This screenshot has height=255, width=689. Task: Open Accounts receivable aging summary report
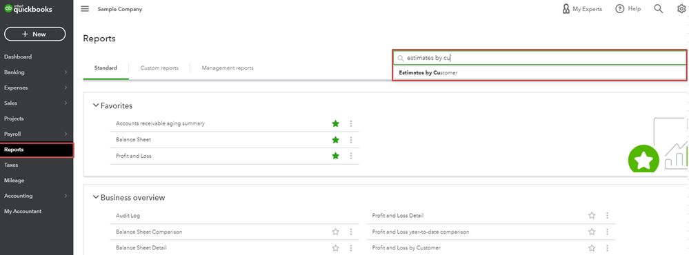pos(160,123)
